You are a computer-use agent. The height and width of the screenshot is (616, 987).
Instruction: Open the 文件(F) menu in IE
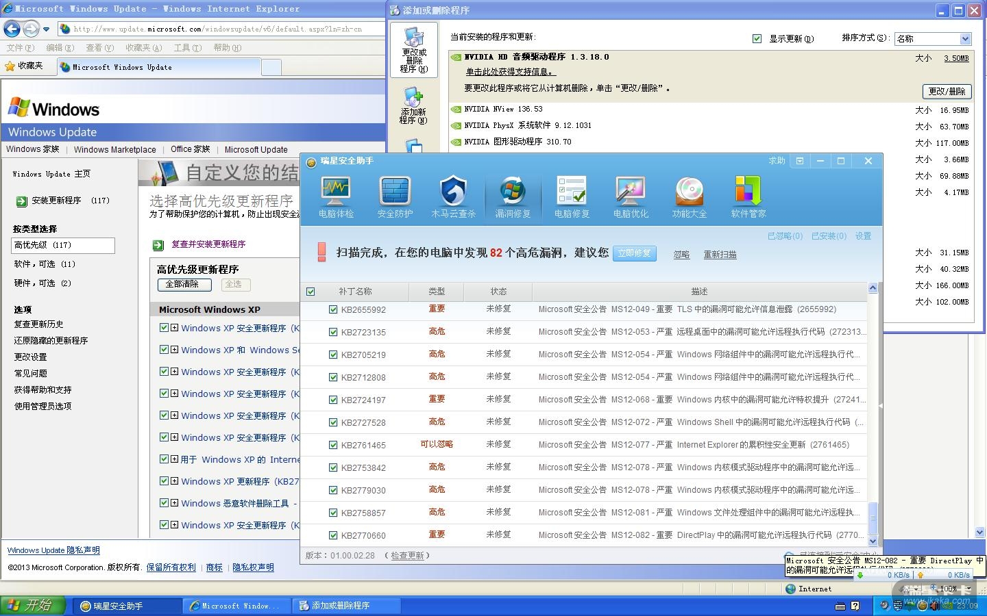(20, 48)
